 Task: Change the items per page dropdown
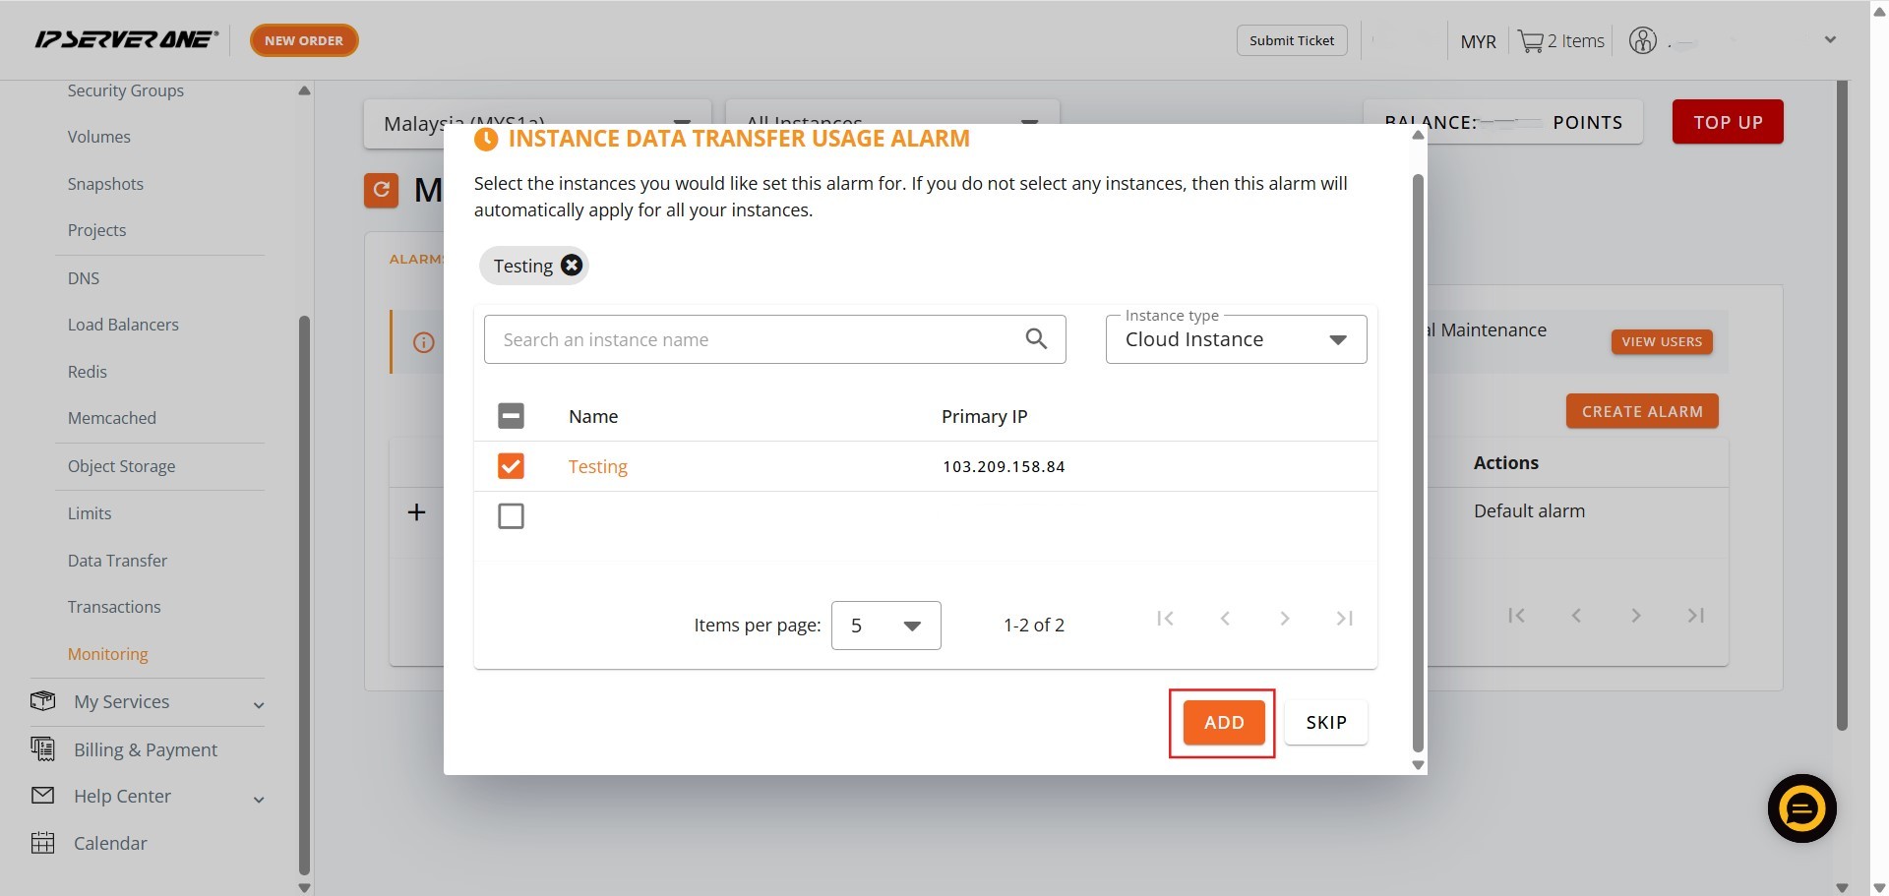(x=885, y=626)
